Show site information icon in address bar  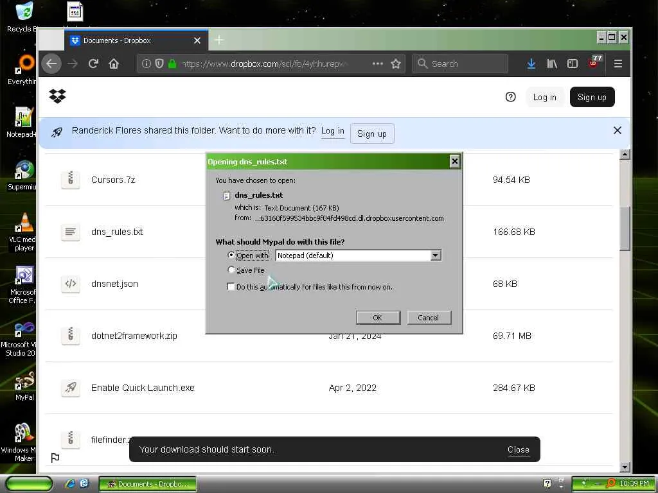[x=146, y=64]
